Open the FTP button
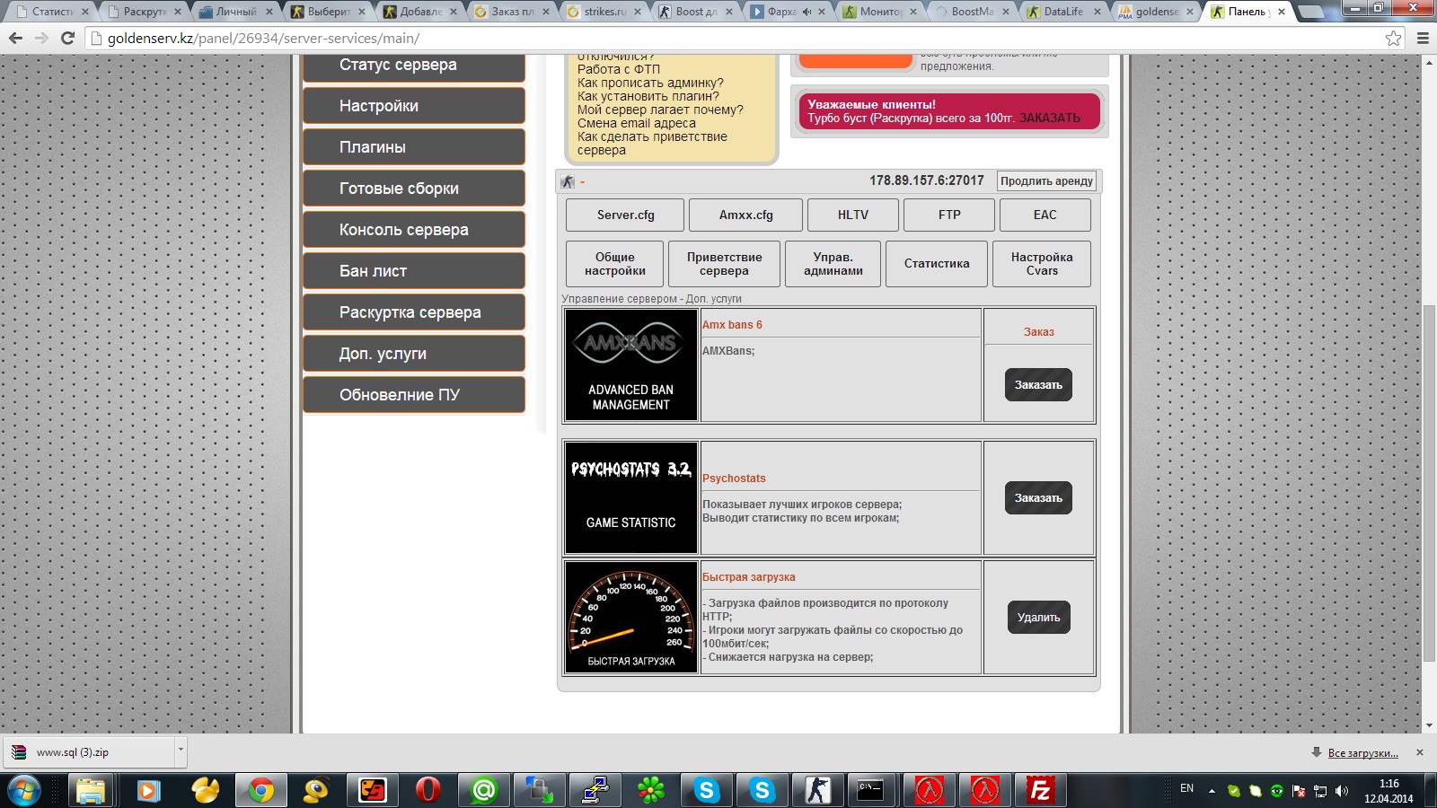Viewport: 1437px width, 808px height. [x=949, y=215]
